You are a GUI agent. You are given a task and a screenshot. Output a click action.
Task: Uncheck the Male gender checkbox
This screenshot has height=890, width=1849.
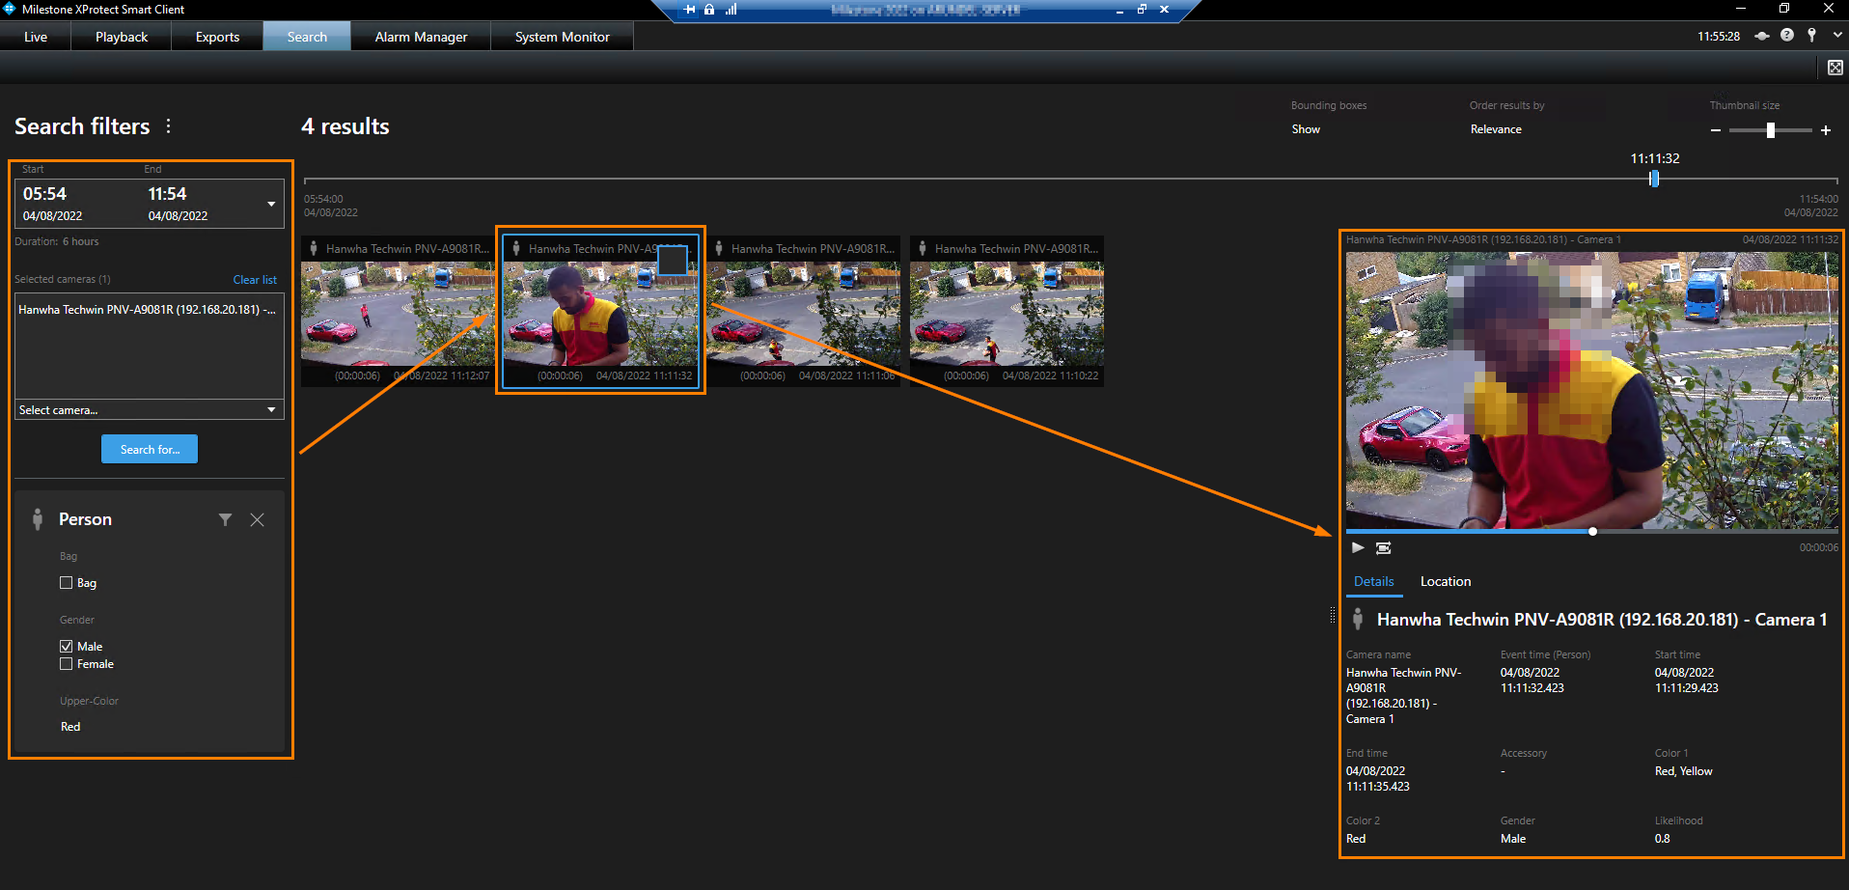[x=67, y=647]
